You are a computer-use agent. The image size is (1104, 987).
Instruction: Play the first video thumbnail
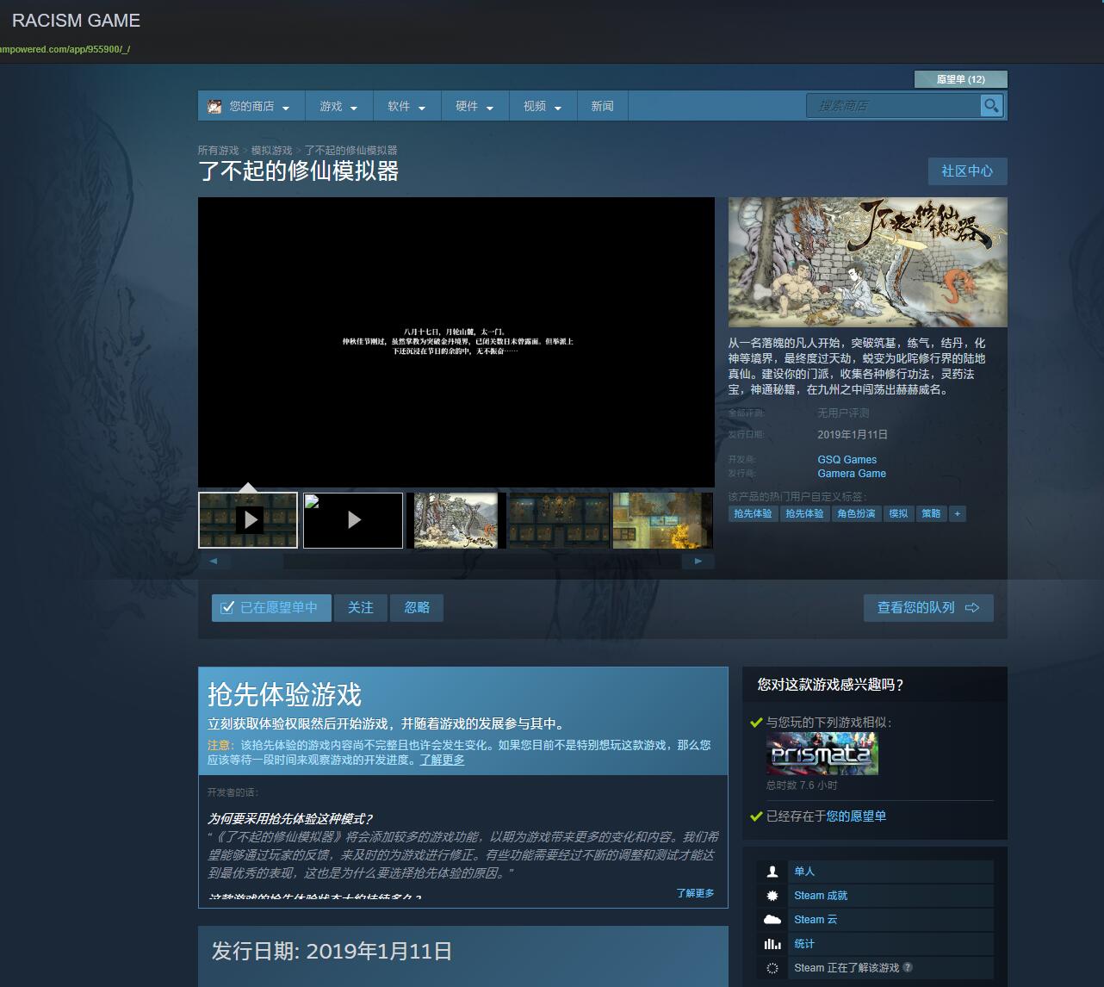[248, 520]
